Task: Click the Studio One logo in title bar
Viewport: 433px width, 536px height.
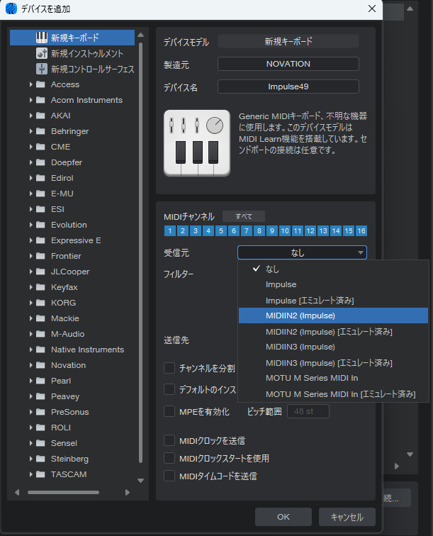Action: (x=11, y=9)
